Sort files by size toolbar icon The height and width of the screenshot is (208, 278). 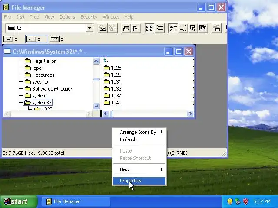[193, 28]
